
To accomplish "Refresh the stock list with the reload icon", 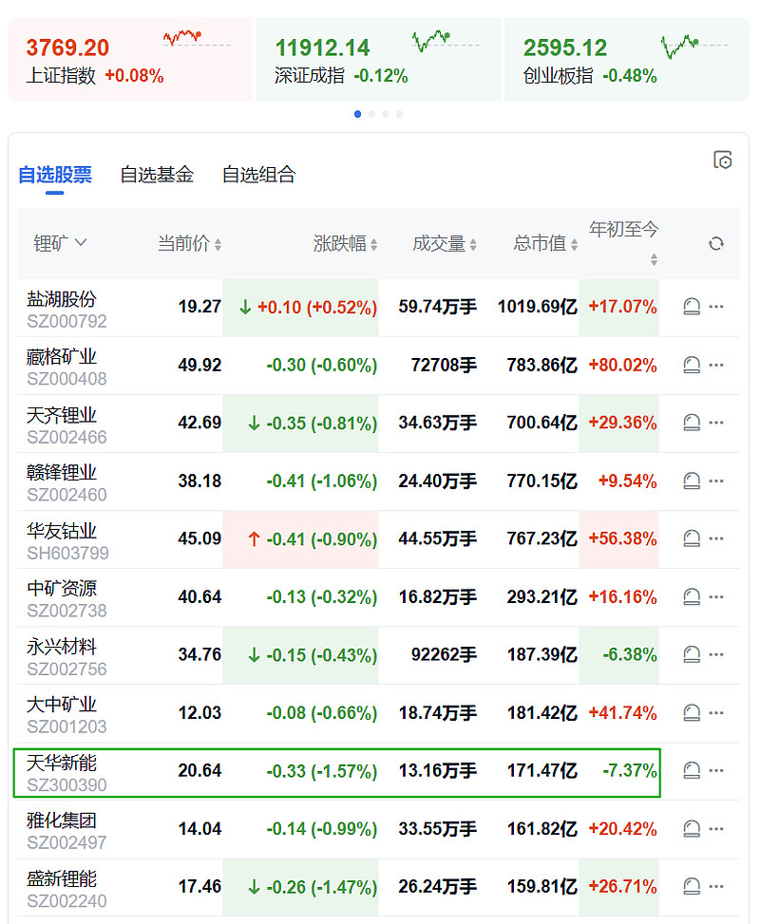I will click(715, 243).
